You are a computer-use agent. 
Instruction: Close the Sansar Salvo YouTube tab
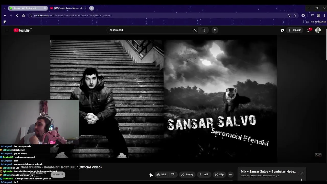click(86, 8)
